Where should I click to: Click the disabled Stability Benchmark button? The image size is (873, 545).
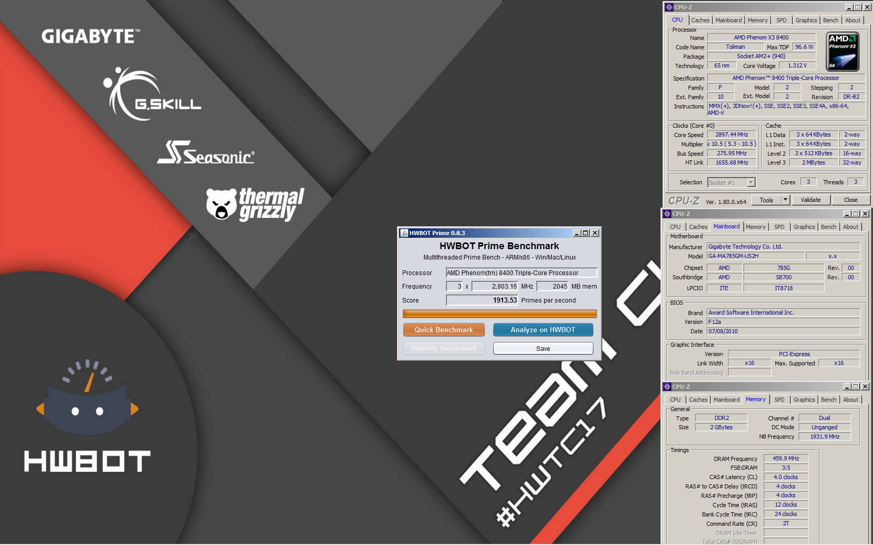[x=444, y=348]
